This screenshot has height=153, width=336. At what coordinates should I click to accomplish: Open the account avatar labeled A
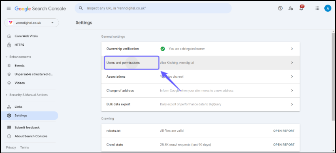(x=328, y=8)
